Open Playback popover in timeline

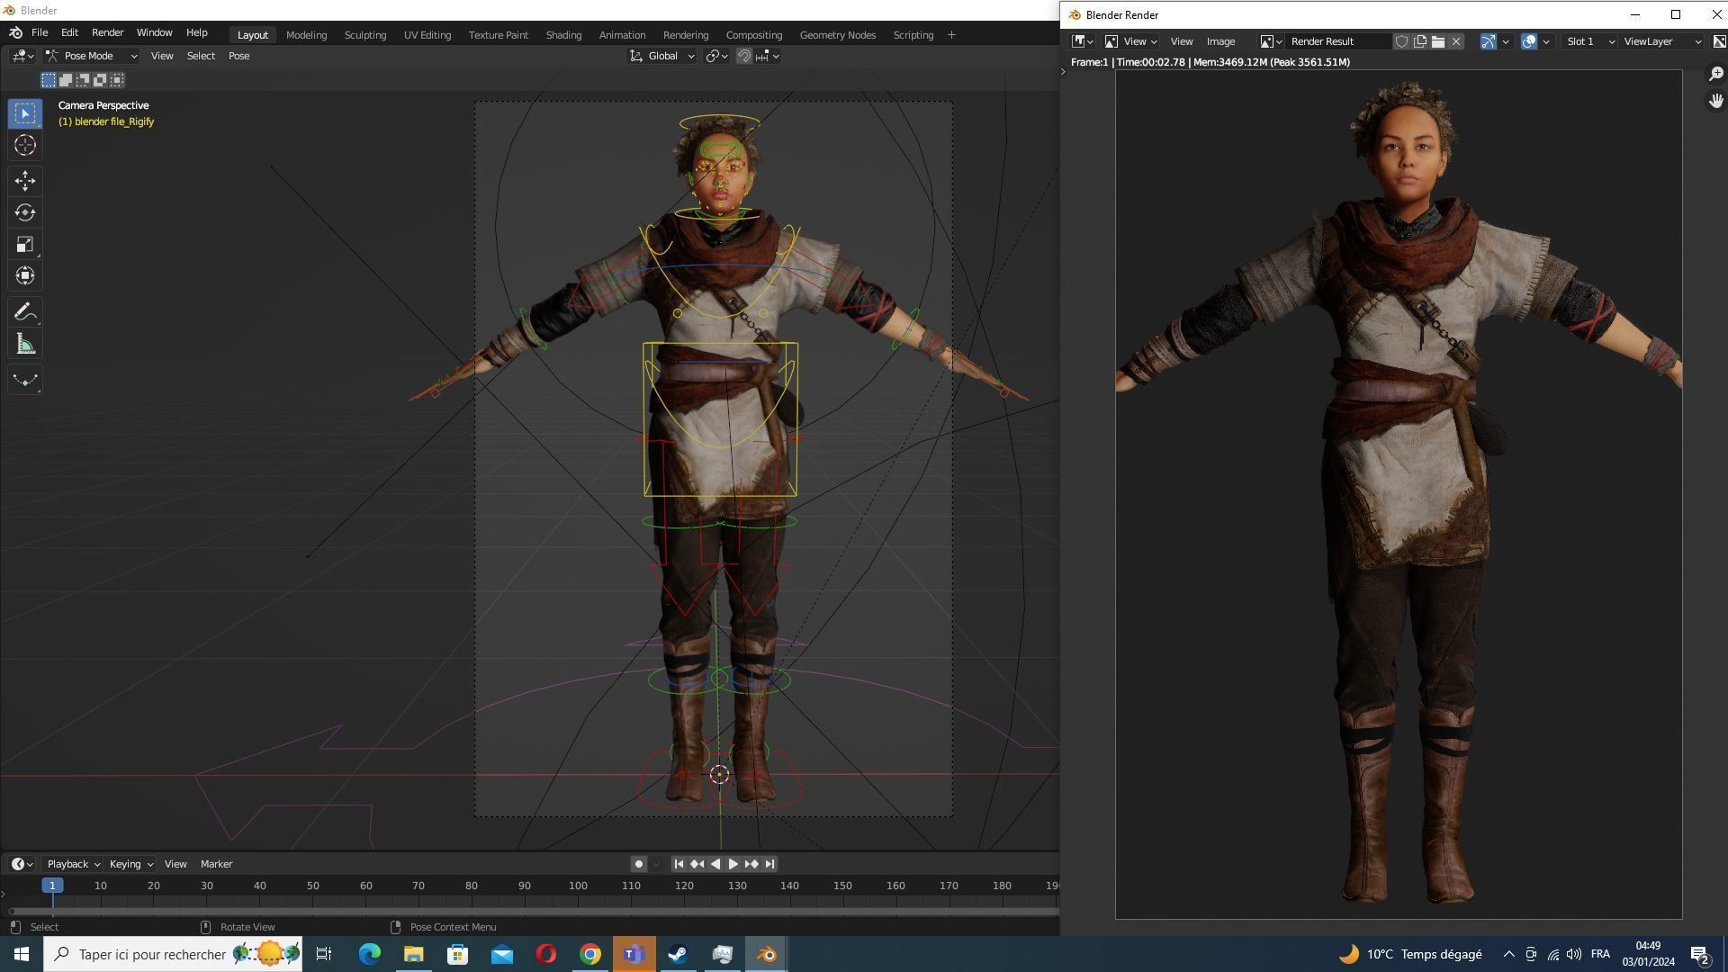pyautogui.click(x=73, y=864)
